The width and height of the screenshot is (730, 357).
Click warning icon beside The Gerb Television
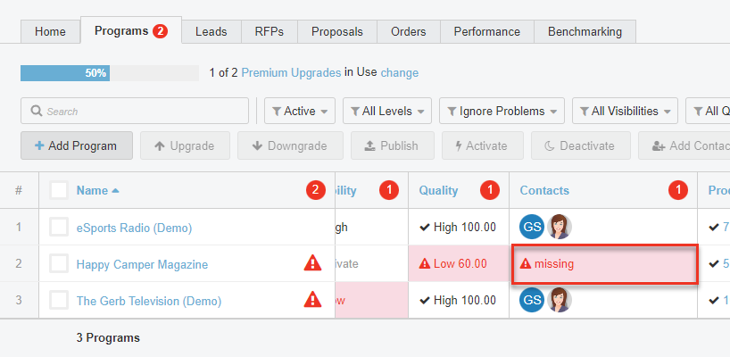pos(312,300)
